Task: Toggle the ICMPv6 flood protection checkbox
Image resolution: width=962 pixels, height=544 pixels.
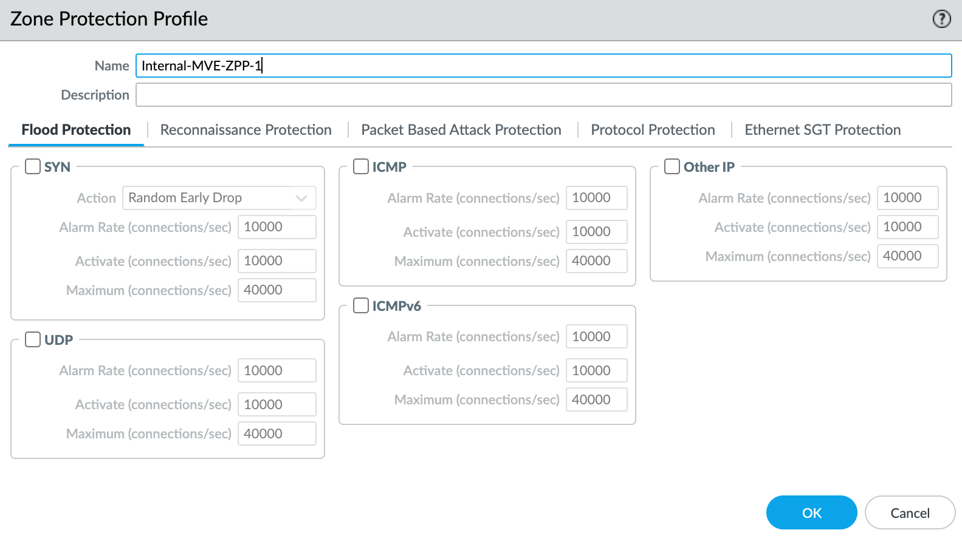Action: click(361, 305)
